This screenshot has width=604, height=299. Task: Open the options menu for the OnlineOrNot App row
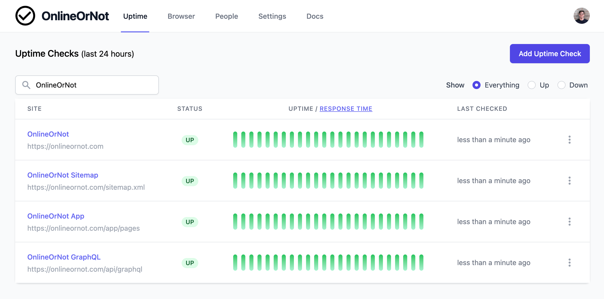coord(569,222)
